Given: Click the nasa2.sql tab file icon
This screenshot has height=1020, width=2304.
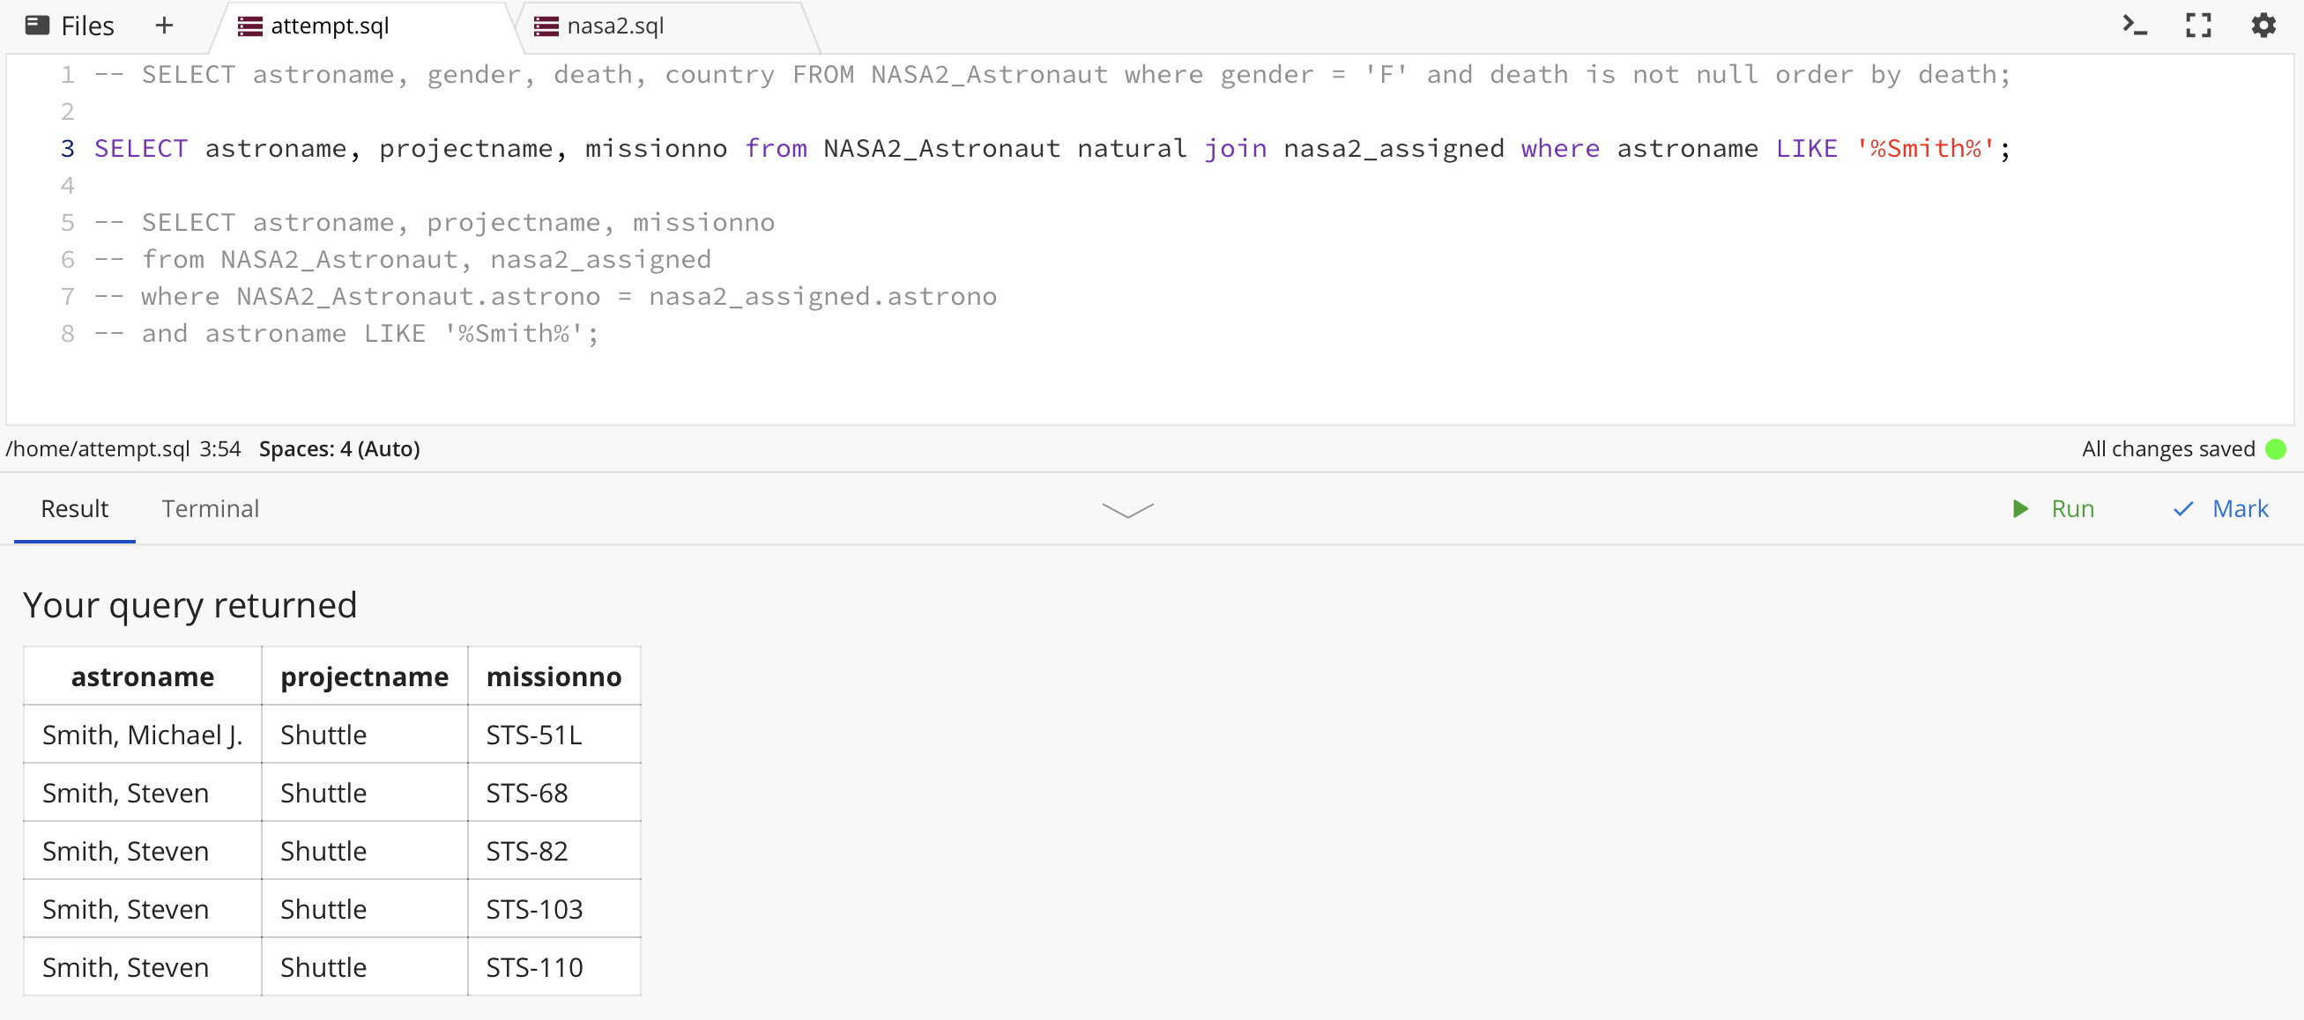Looking at the screenshot, I should (546, 26).
